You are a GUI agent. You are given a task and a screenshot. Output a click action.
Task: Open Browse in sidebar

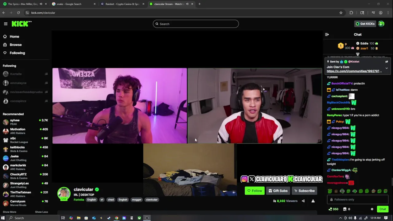point(15,45)
